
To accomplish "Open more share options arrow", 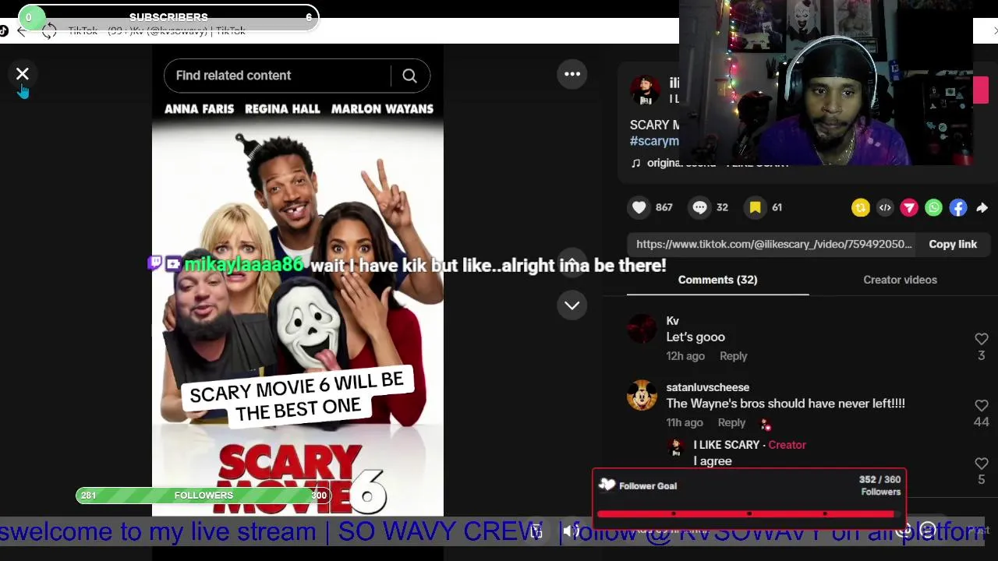I will point(982,207).
